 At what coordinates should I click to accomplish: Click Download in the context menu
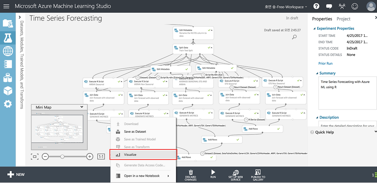click(x=143, y=124)
